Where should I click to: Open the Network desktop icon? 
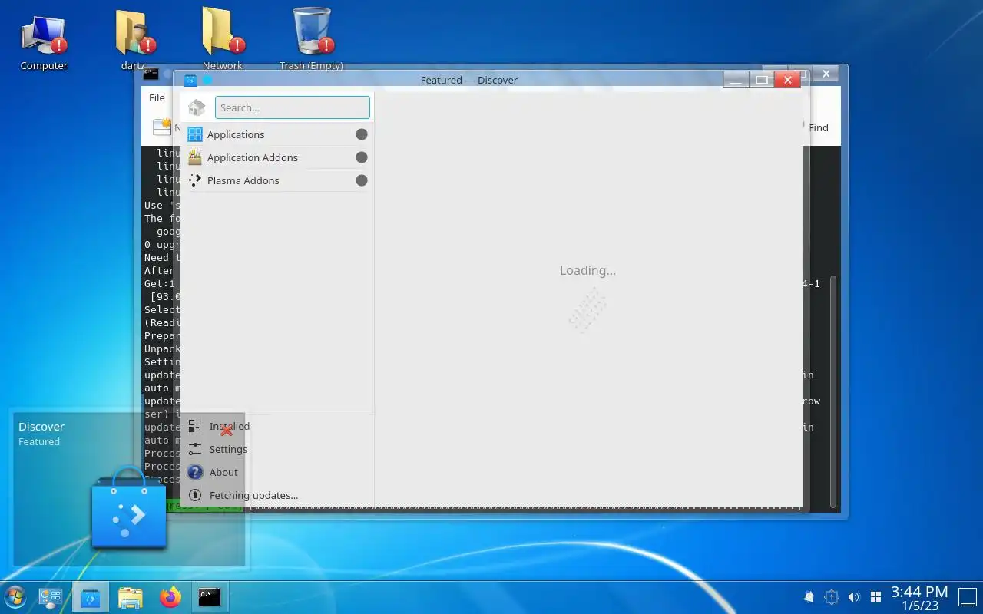pyautogui.click(x=223, y=40)
